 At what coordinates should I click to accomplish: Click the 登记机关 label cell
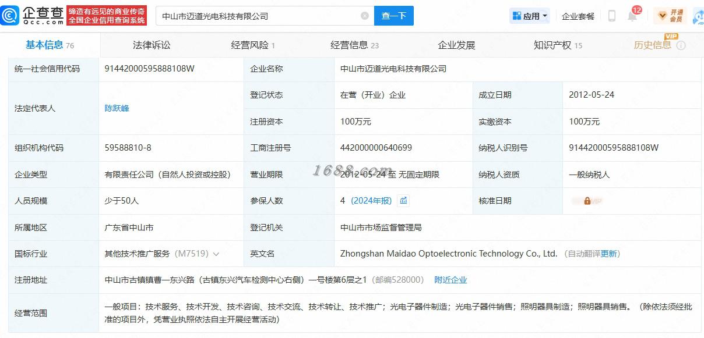[x=288, y=227]
